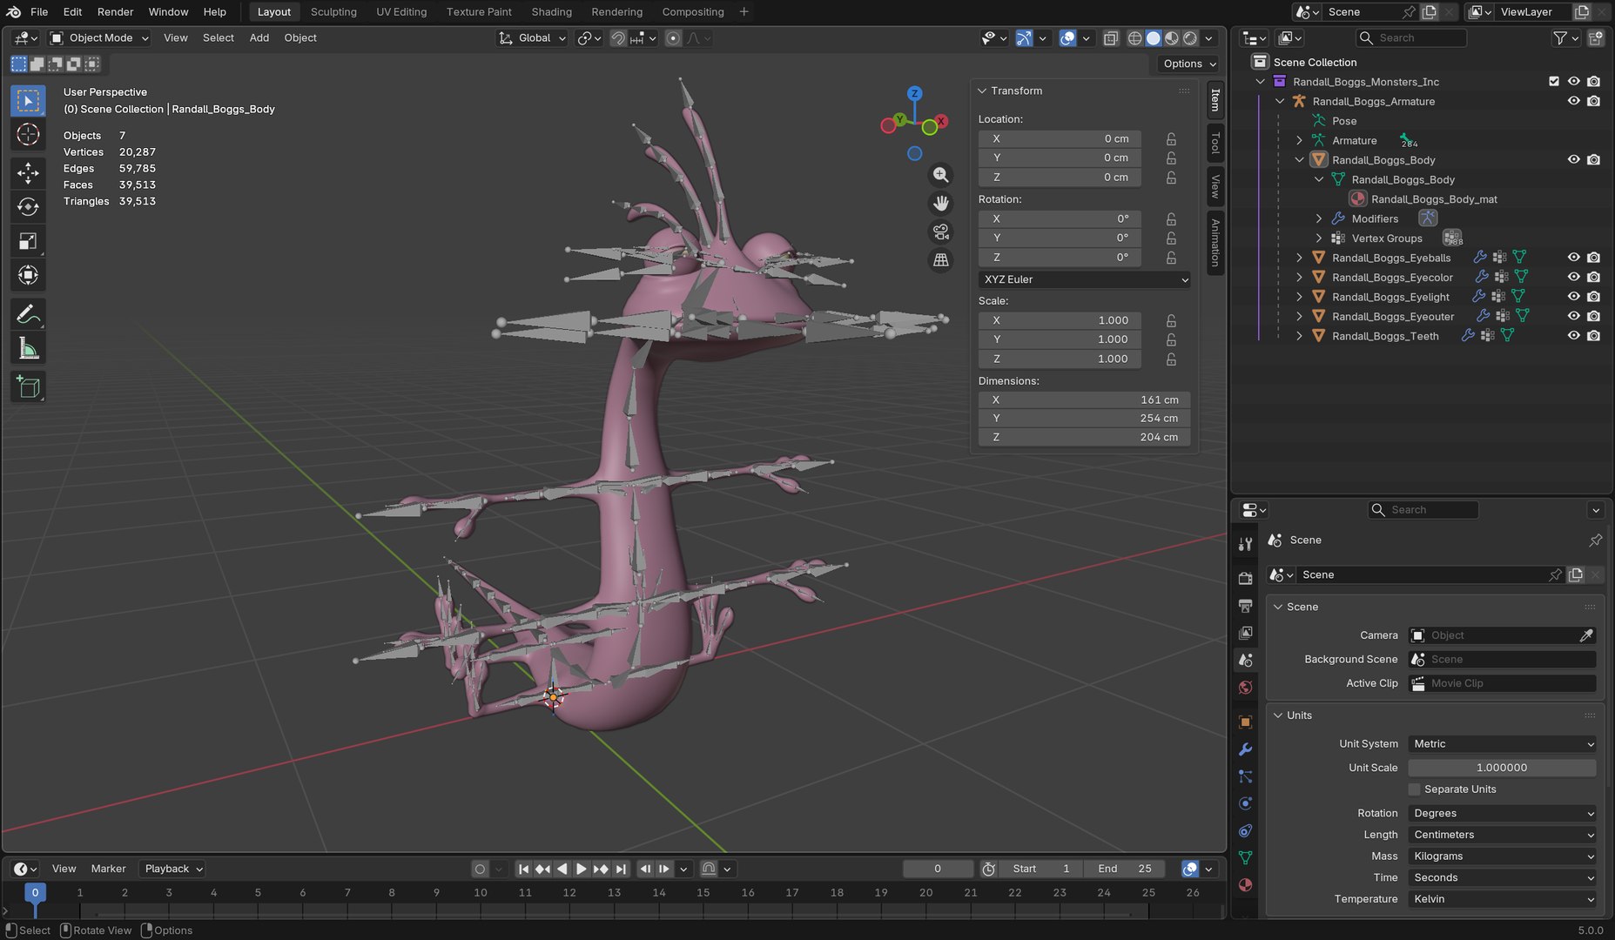
Task: Select the Rotate tool
Action: [28, 206]
